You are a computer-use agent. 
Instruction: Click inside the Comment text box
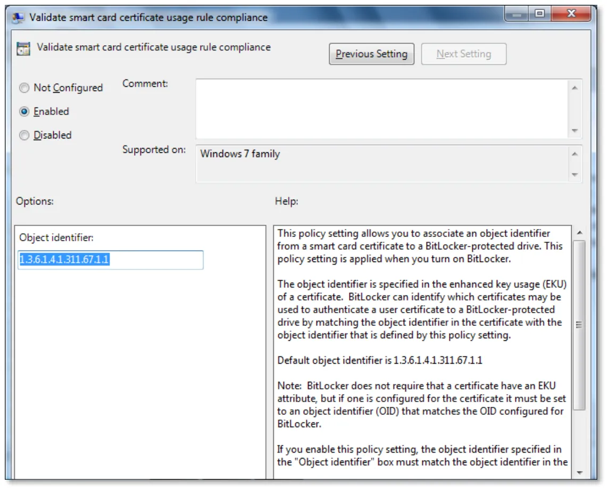382,109
